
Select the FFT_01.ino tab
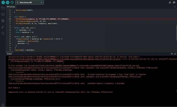[x=11, y=7]
